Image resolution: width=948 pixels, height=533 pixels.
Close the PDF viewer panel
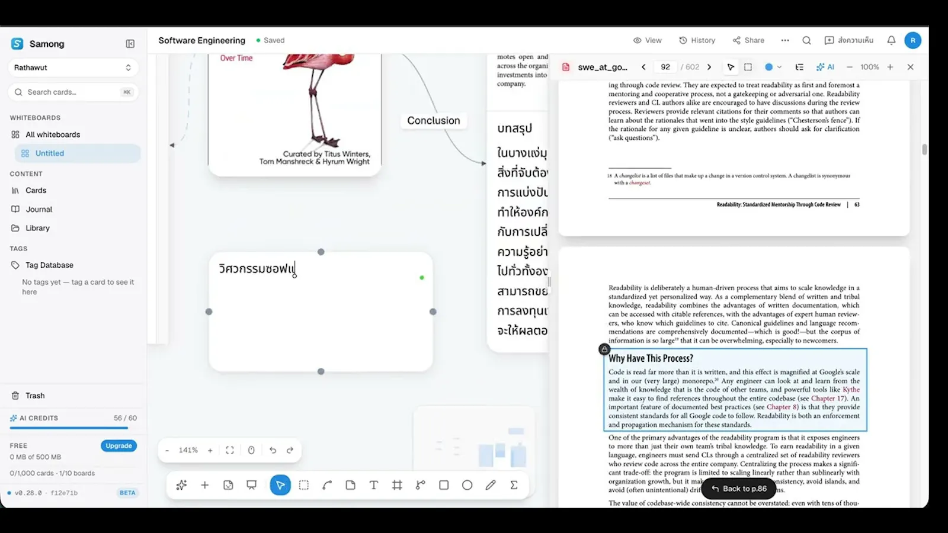[x=911, y=67]
